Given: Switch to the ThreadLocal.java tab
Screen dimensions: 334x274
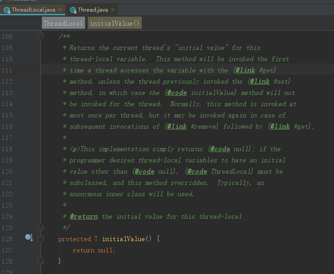Looking at the screenshot, I should coord(33,10).
